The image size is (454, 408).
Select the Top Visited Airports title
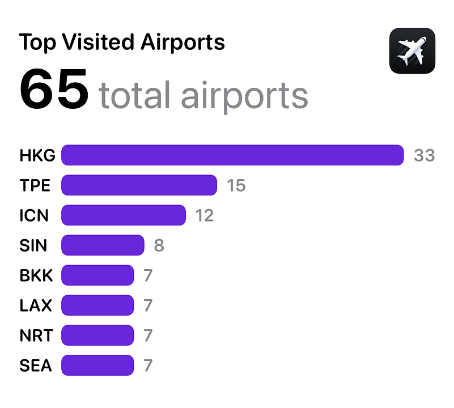[x=122, y=42]
